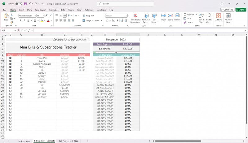Image resolution: width=248 pixels, height=143 pixels.
Task: Uncheck the Paid checkbox for Phone Plan
Action: tap(10, 58)
